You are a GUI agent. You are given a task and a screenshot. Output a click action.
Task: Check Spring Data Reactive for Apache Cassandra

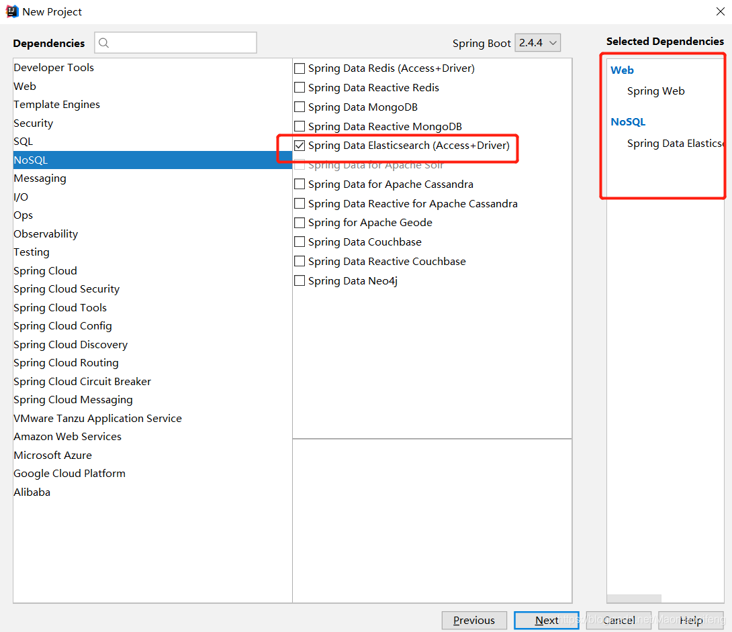[300, 204]
